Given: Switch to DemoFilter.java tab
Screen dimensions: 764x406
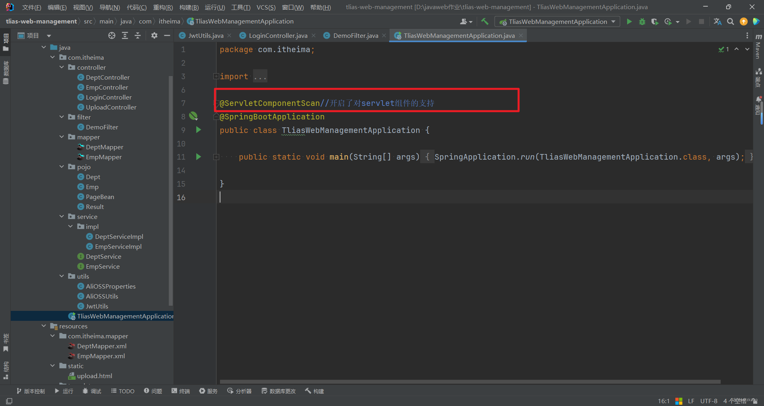Looking at the screenshot, I should [356, 35].
